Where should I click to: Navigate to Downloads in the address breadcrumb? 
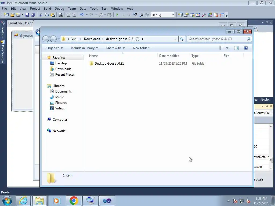[92, 39]
